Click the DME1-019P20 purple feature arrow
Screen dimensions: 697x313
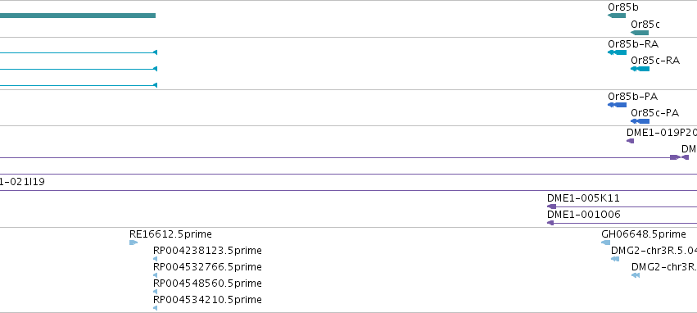tap(631, 141)
